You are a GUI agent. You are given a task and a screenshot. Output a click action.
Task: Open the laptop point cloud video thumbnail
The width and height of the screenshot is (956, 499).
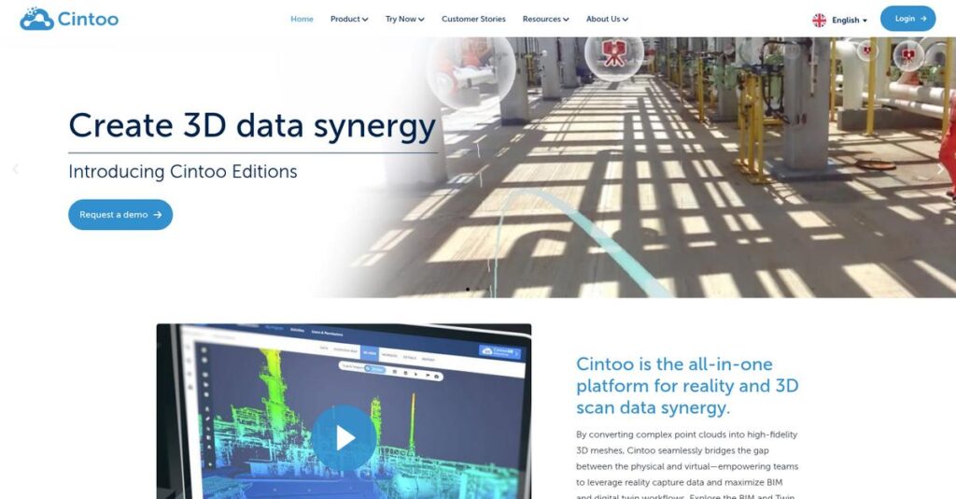[x=344, y=411]
